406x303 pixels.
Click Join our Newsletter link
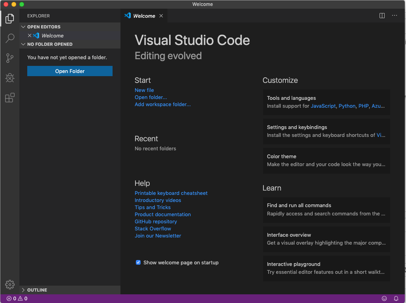pos(158,236)
